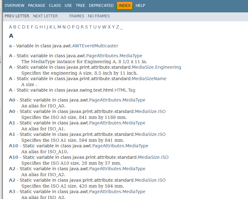Open PageAttributes.MediaType link in A10 entry

pos(120,146)
